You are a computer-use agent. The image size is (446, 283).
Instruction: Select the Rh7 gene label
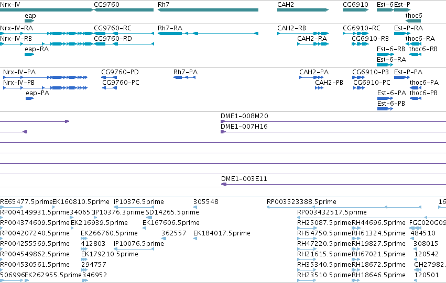click(x=164, y=5)
